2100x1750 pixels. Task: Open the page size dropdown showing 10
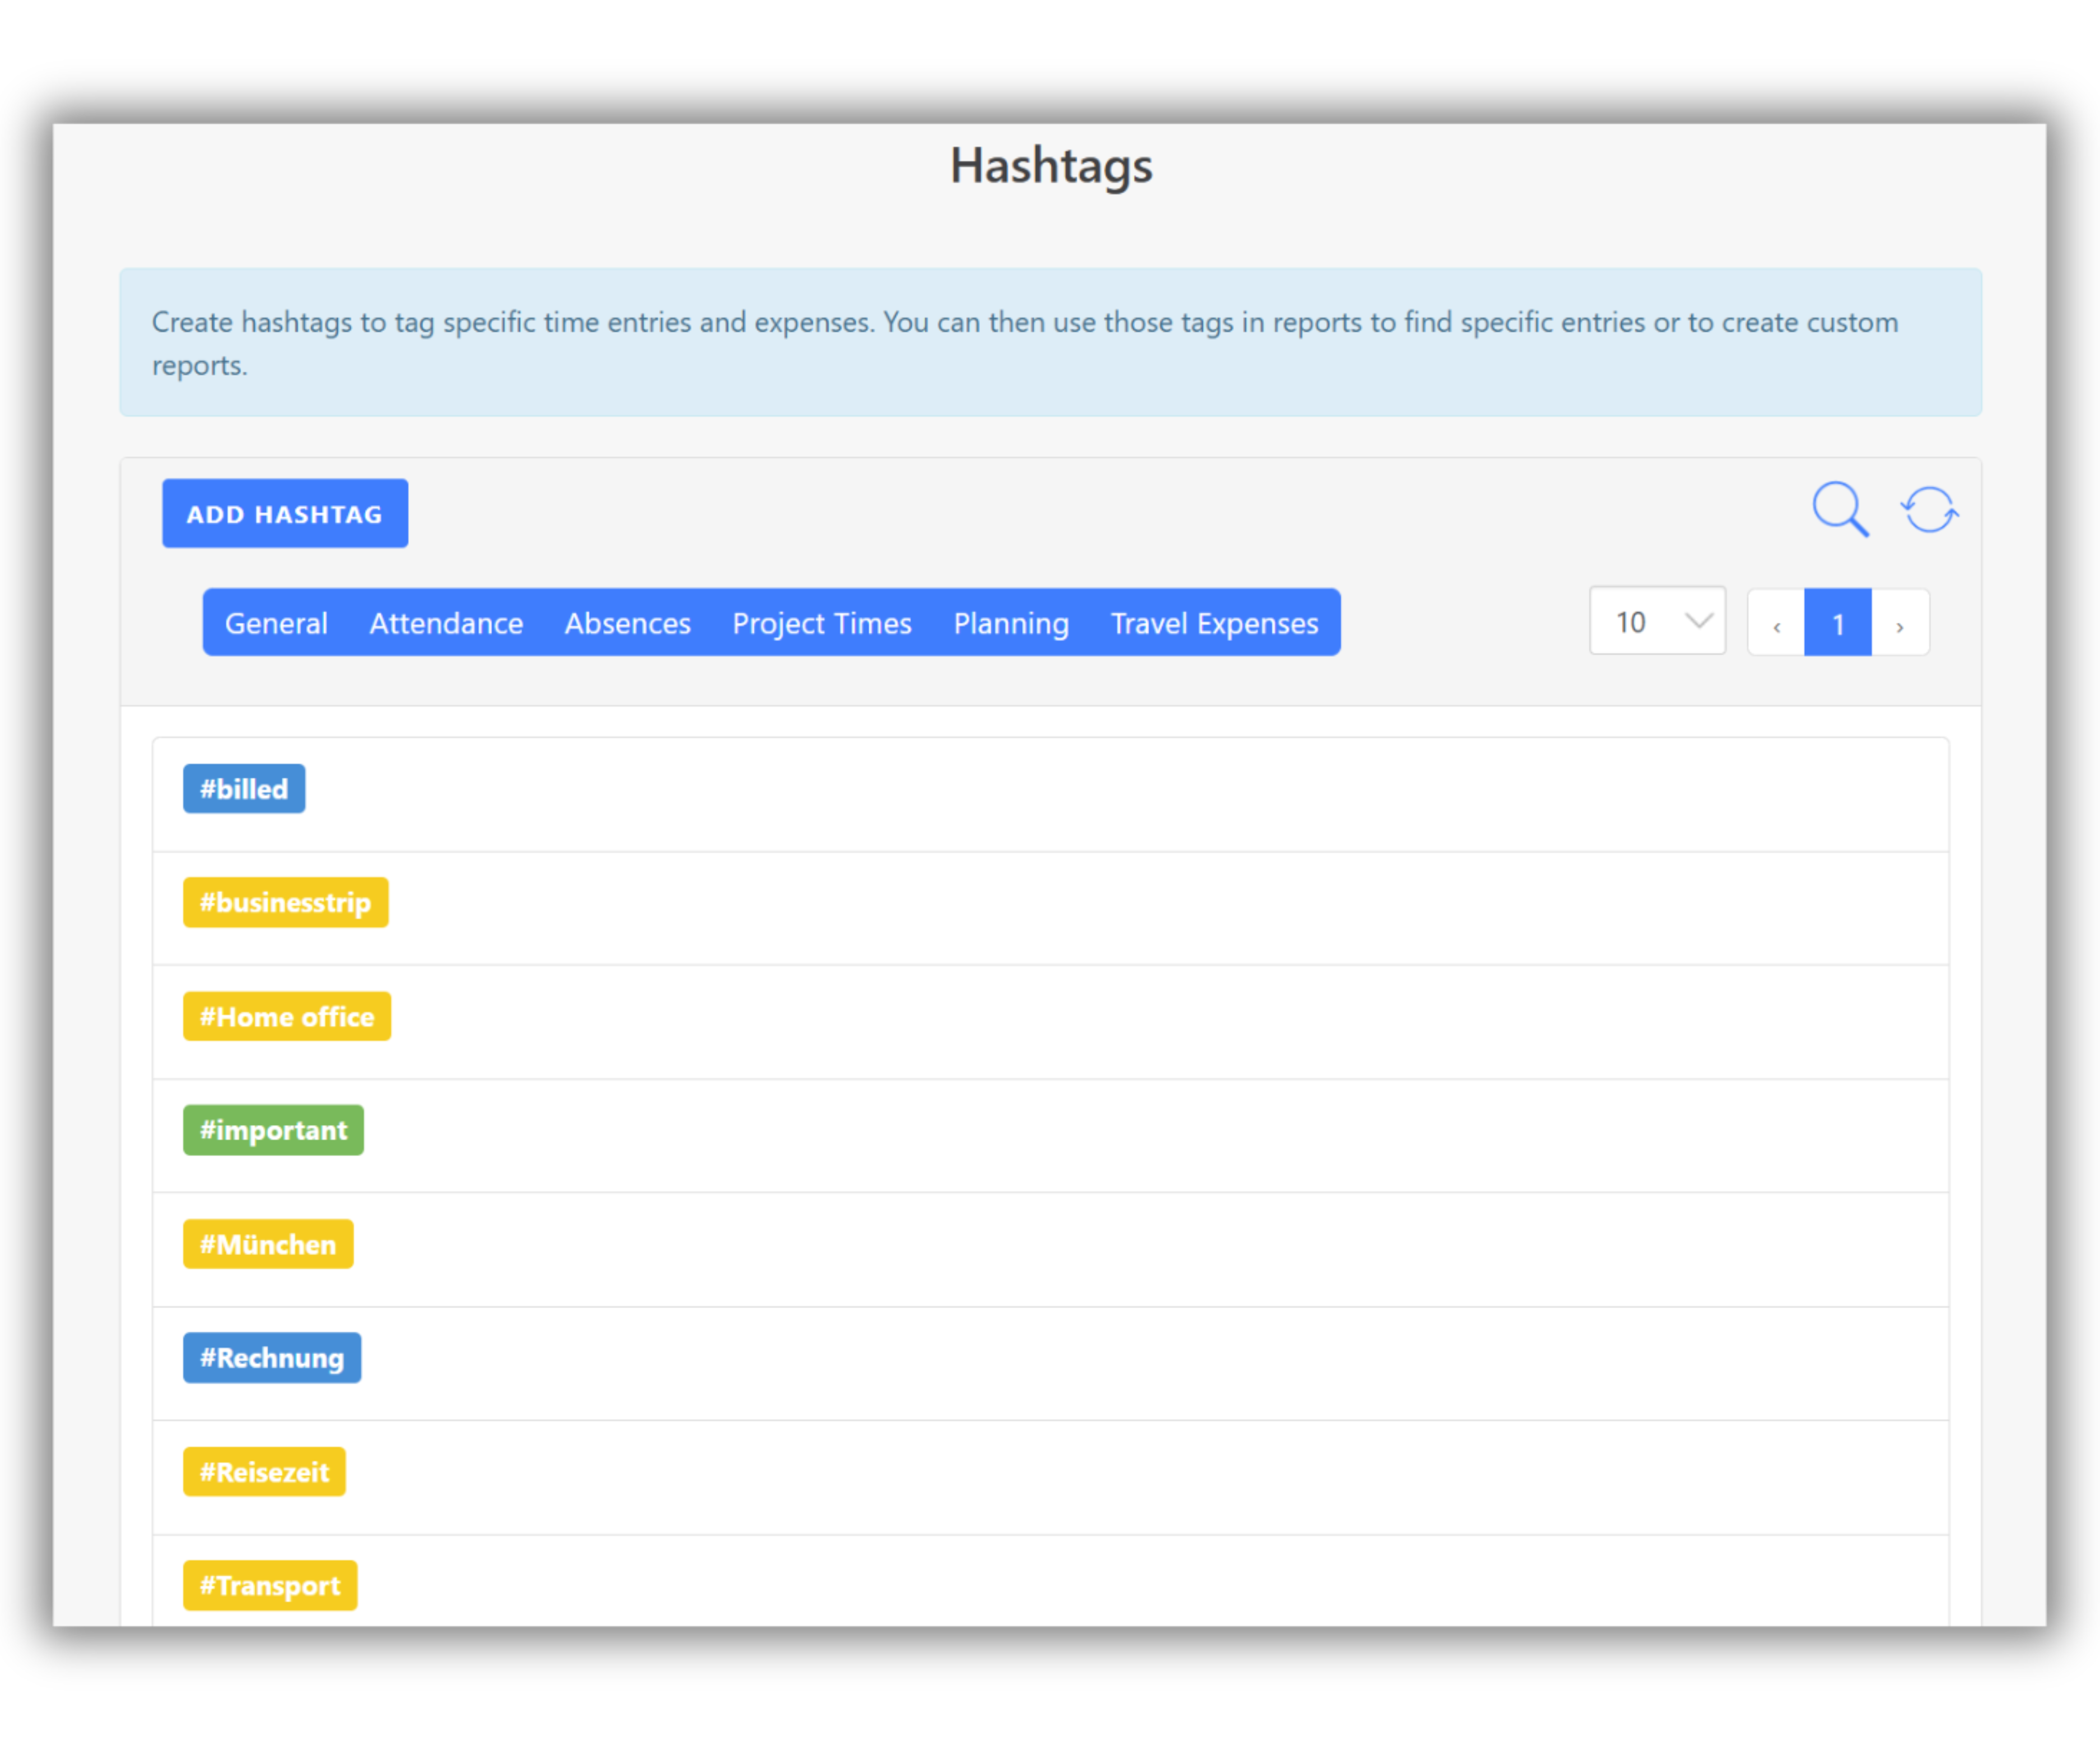click(1657, 621)
